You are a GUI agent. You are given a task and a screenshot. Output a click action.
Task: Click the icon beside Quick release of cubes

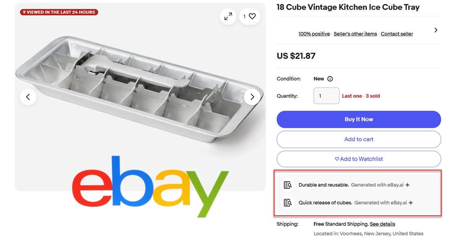tap(288, 203)
